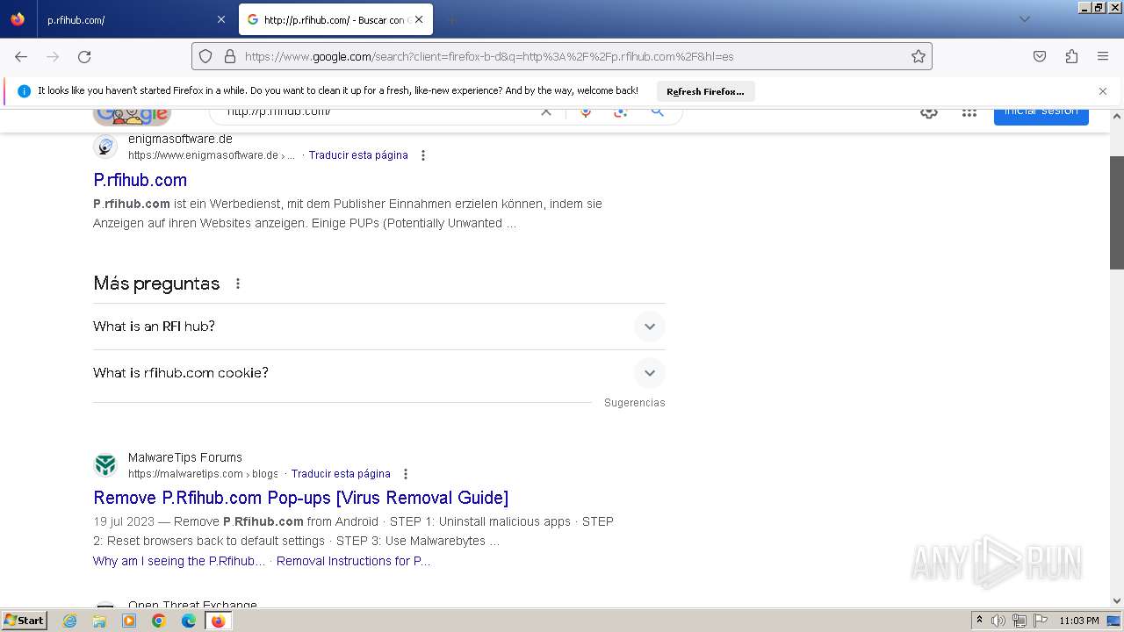Open options for the MalwareTips result
This screenshot has height=632, width=1124.
point(406,474)
